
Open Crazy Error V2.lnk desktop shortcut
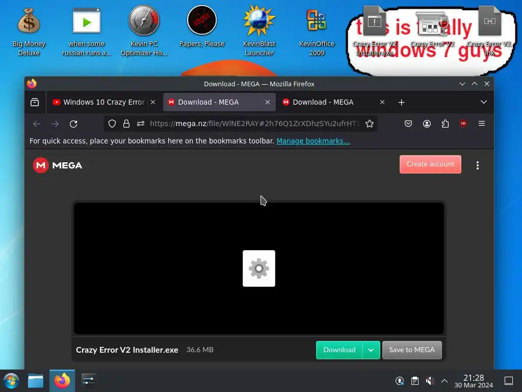pos(489,32)
